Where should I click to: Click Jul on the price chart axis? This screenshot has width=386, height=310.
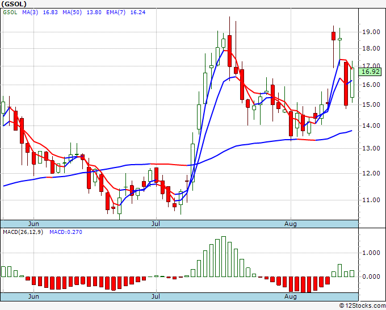tap(156, 224)
